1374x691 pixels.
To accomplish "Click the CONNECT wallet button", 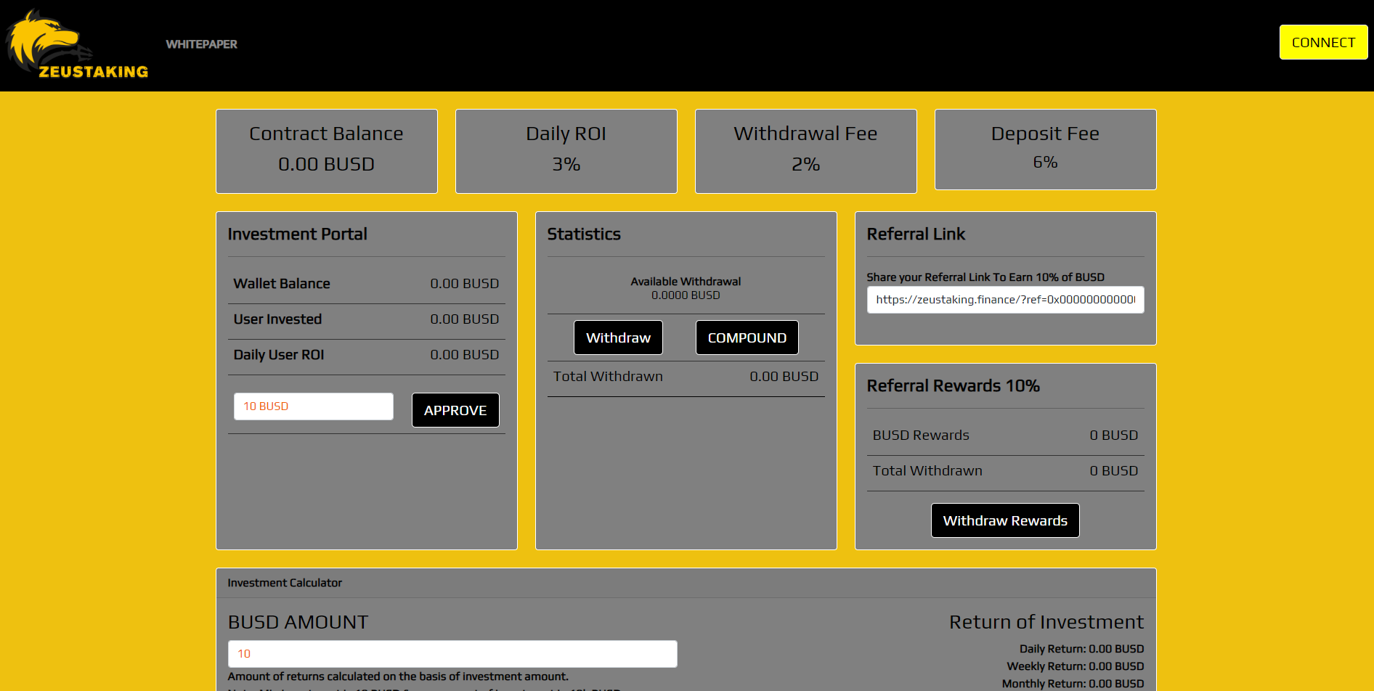I will (1323, 42).
